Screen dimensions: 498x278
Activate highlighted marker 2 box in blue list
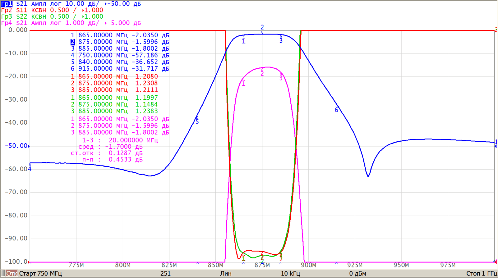tap(73, 42)
